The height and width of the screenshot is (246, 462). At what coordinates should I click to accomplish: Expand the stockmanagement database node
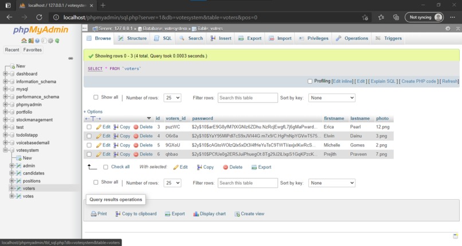point(5,120)
